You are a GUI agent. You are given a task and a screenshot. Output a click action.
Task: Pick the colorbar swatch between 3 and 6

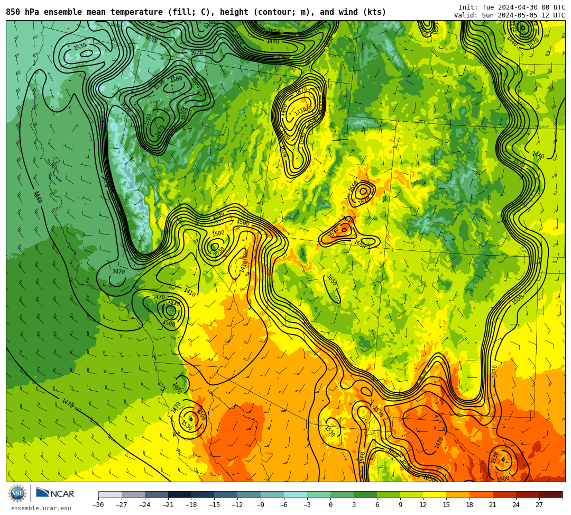(x=365, y=495)
